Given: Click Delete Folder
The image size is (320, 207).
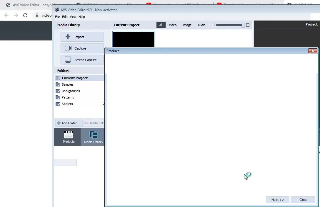Looking at the screenshot, I should [x=94, y=123].
